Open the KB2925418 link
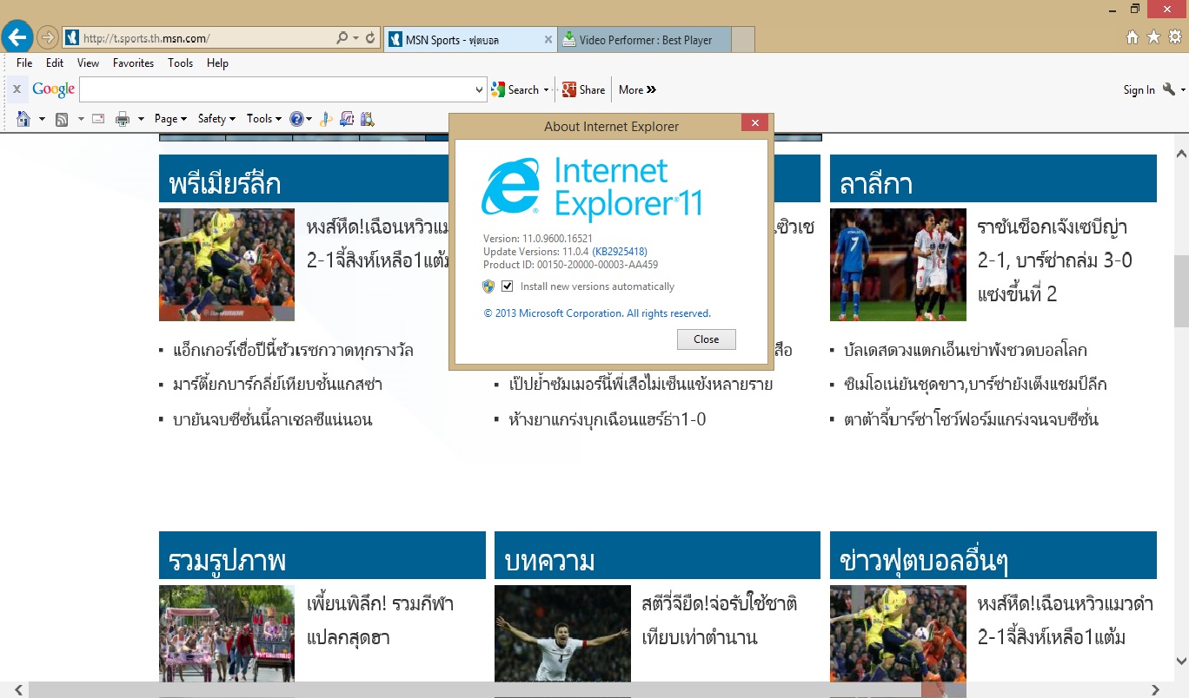 (x=620, y=252)
